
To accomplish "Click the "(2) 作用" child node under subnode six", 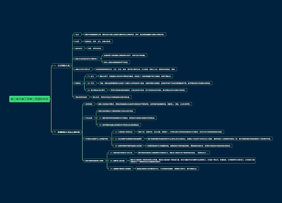I will [91, 83].
